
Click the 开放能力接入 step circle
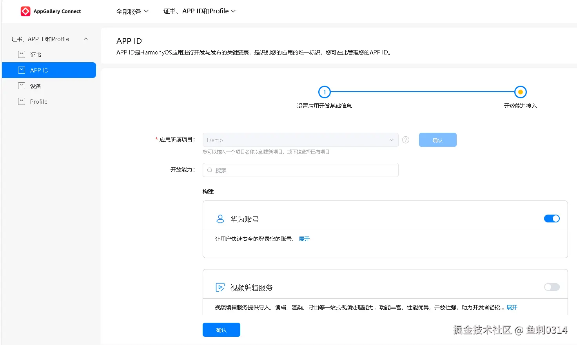click(521, 92)
